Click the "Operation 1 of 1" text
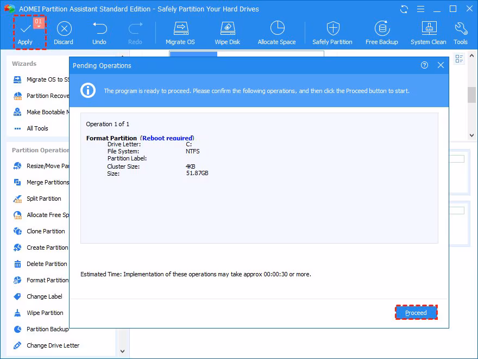The height and width of the screenshot is (359, 478). [108, 124]
